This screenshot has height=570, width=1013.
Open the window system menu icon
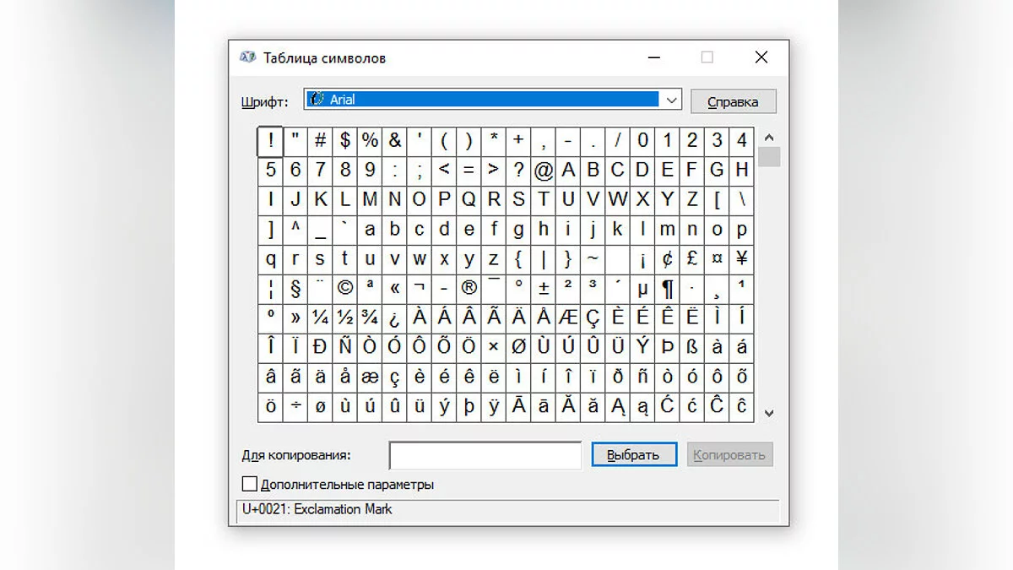pos(247,57)
